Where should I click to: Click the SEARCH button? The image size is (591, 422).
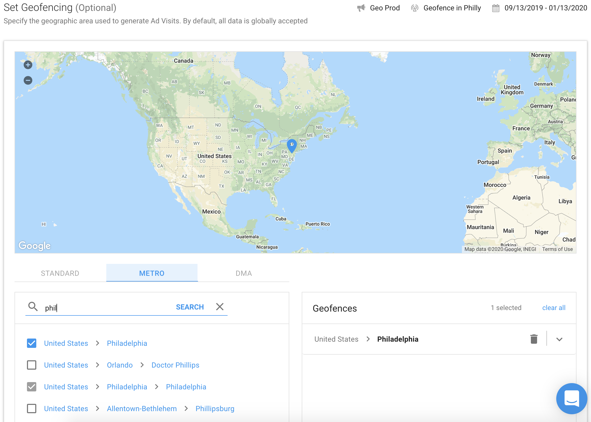[x=190, y=307]
